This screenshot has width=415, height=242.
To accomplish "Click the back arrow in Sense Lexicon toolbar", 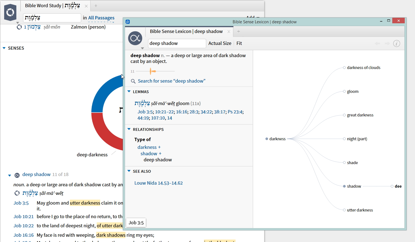I will coord(377,44).
